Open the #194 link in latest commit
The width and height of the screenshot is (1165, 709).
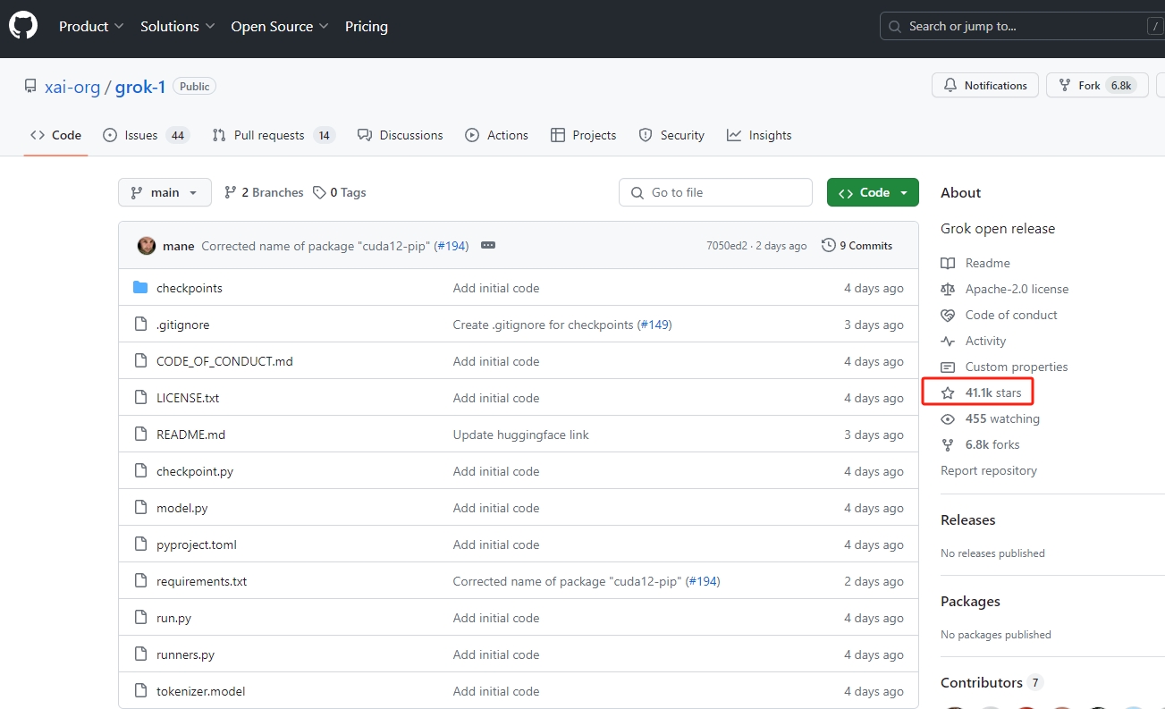pos(451,246)
